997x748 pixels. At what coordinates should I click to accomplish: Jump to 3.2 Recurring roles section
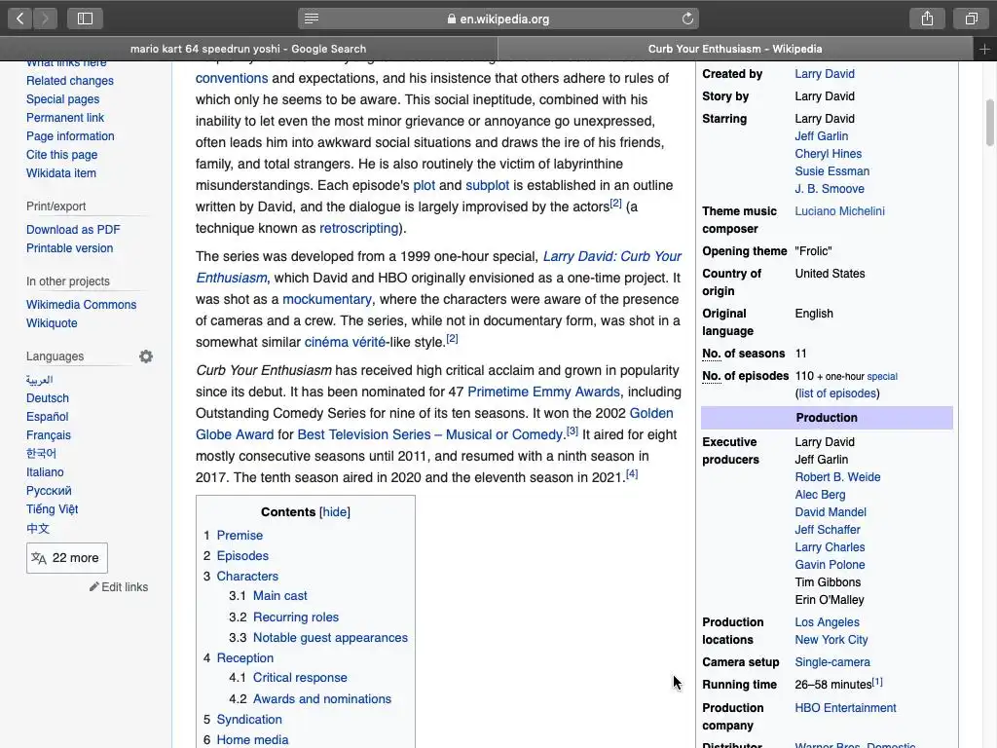pos(296,617)
